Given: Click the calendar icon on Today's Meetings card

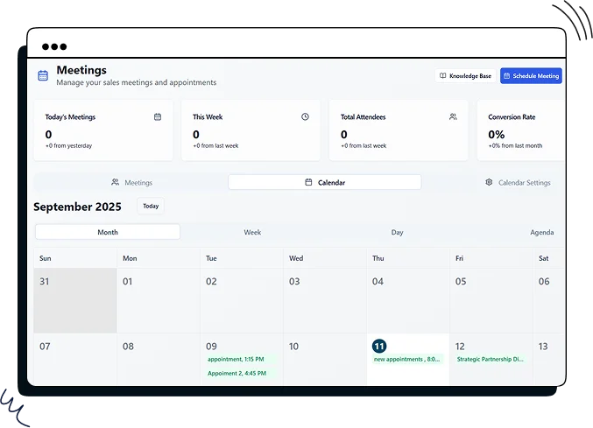Looking at the screenshot, I should 158,116.
